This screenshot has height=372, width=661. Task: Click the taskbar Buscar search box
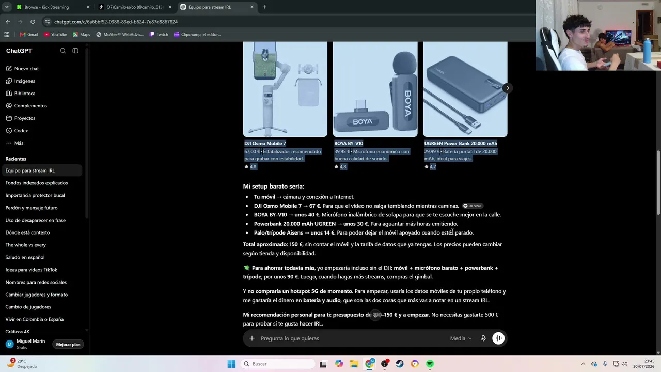[x=278, y=364]
